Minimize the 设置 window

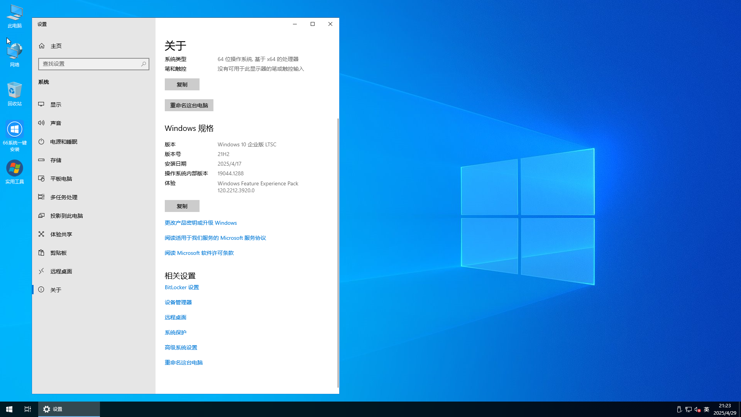(295, 24)
